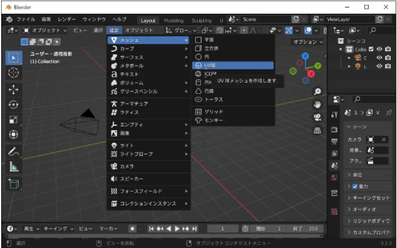Activate the Move tool

click(14, 90)
